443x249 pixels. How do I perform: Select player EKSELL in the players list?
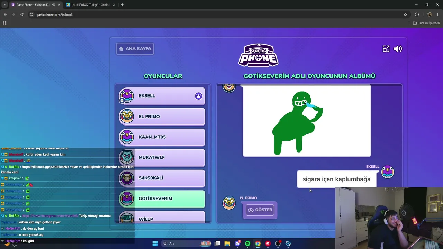click(x=162, y=96)
